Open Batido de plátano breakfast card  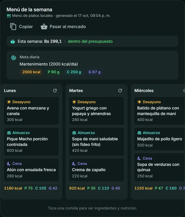(x=159, y=111)
